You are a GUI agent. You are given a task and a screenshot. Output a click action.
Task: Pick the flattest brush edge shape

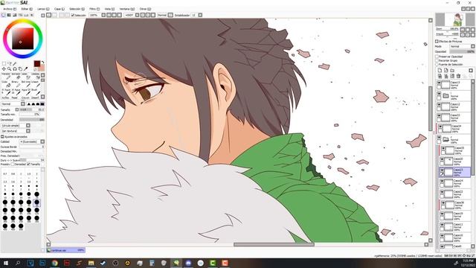(x=42, y=104)
